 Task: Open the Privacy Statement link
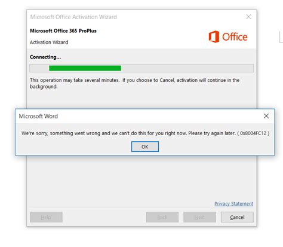point(233,203)
